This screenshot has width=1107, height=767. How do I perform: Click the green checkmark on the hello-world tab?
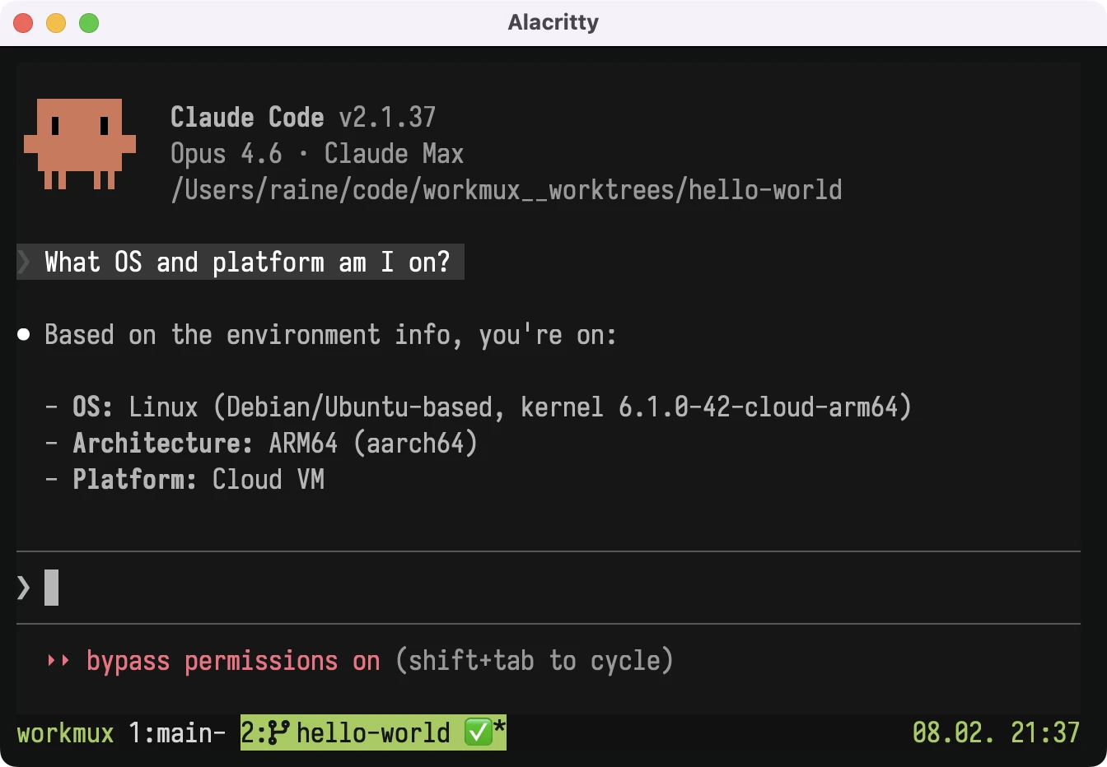click(x=479, y=732)
